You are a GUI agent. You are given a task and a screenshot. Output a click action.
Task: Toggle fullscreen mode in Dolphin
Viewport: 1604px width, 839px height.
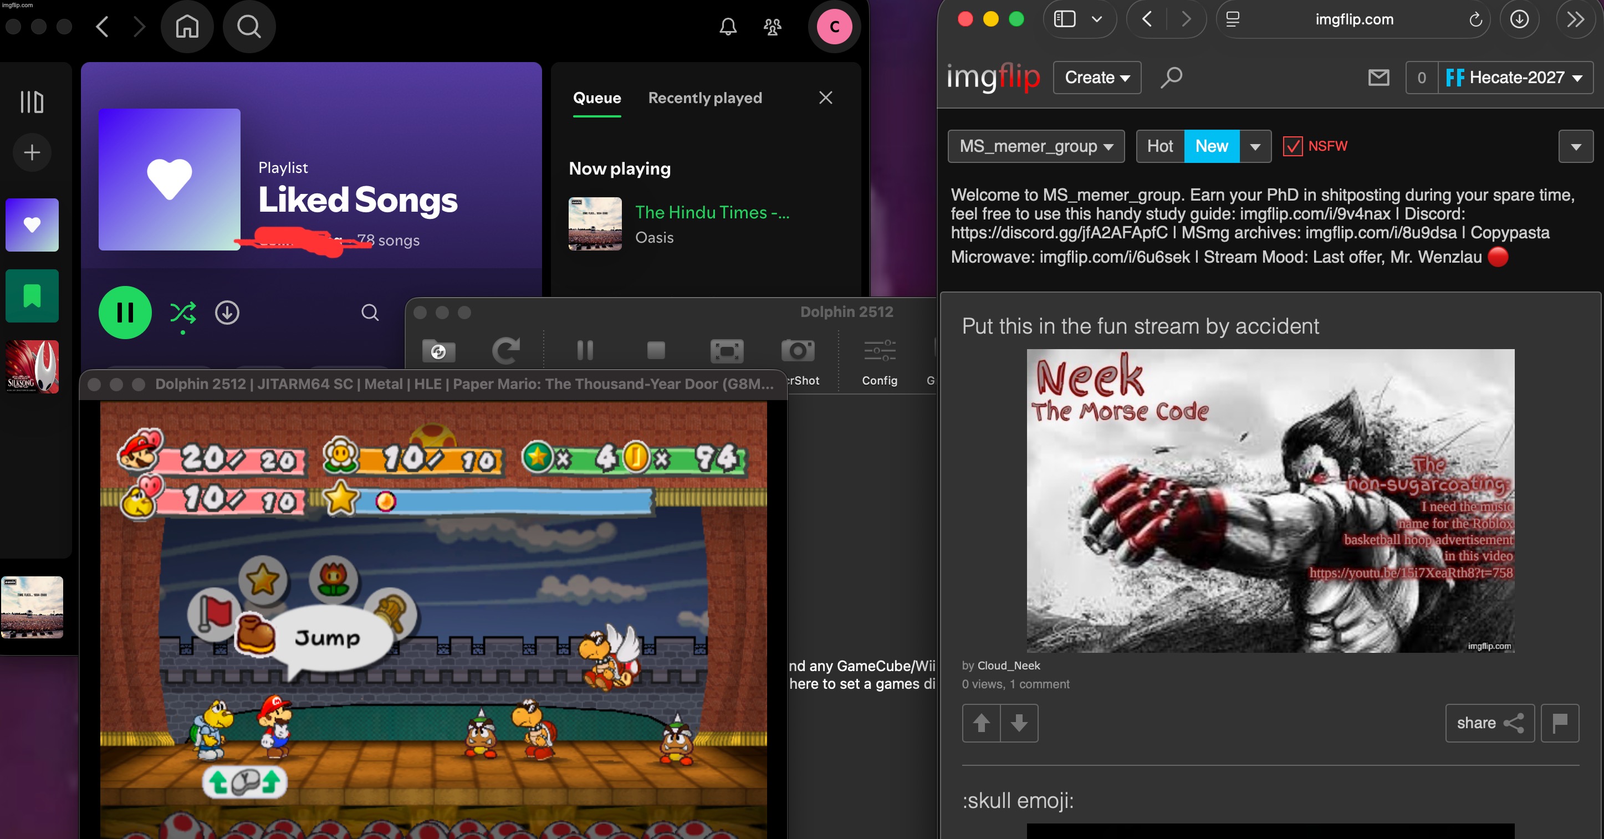point(726,351)
